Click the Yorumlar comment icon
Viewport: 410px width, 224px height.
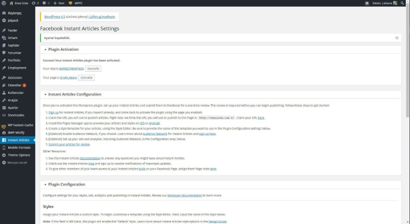click(4, 53)
